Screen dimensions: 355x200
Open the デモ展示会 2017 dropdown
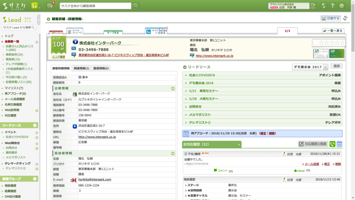(x=310, y=67)
